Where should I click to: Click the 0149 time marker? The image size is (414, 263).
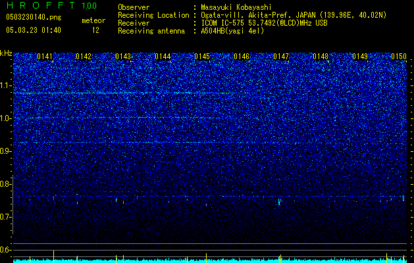(360, 57)
